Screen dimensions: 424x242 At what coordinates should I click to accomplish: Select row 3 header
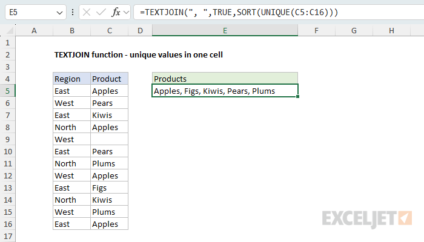click(x=7, y=67)
